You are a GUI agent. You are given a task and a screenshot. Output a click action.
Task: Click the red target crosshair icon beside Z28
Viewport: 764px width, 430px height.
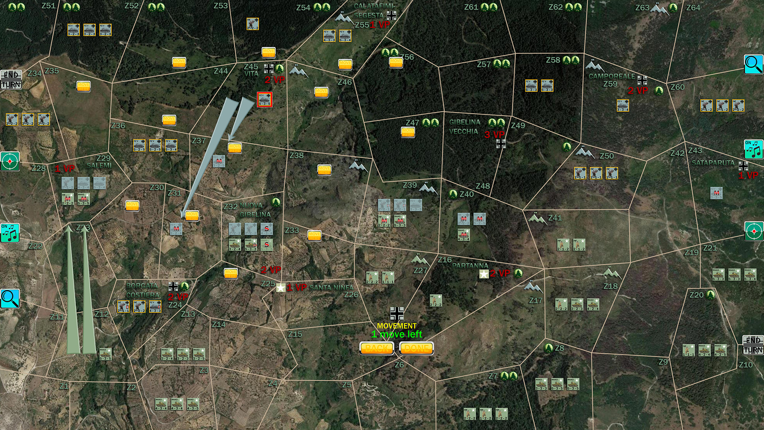10,161
